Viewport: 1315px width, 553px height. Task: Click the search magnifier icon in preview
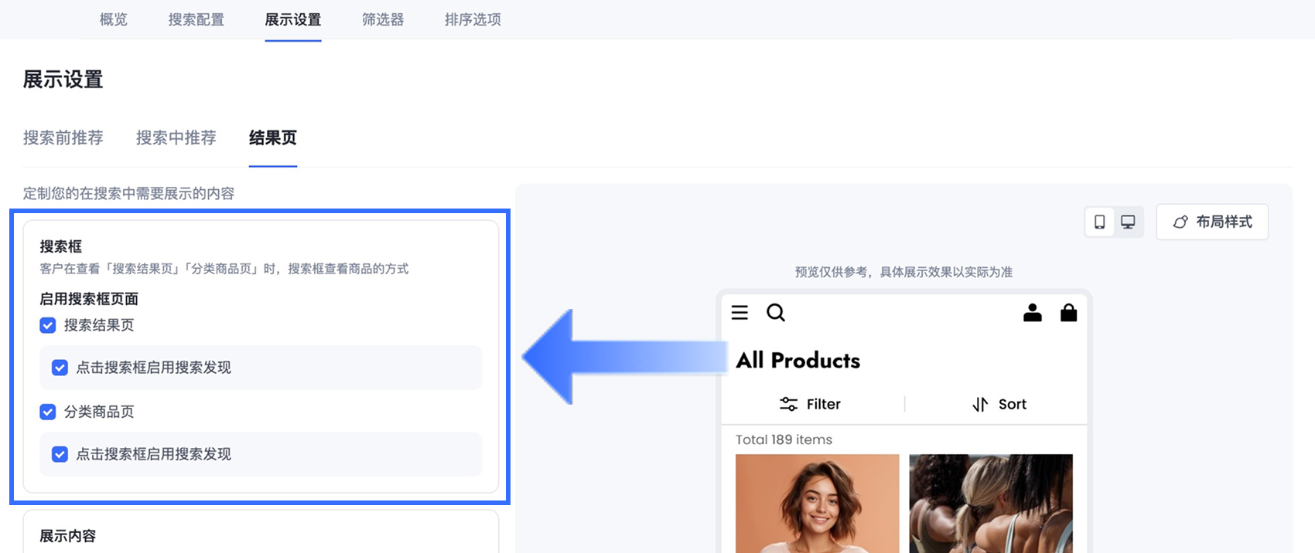(x=775, y=312)
